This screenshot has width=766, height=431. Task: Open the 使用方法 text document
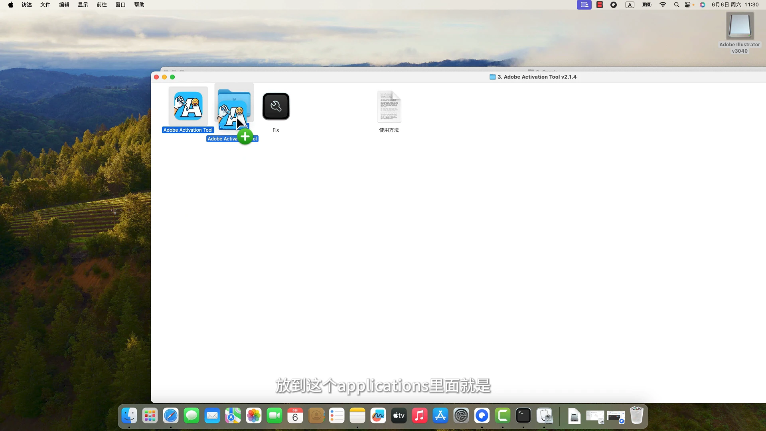click(x=389, y=106)
